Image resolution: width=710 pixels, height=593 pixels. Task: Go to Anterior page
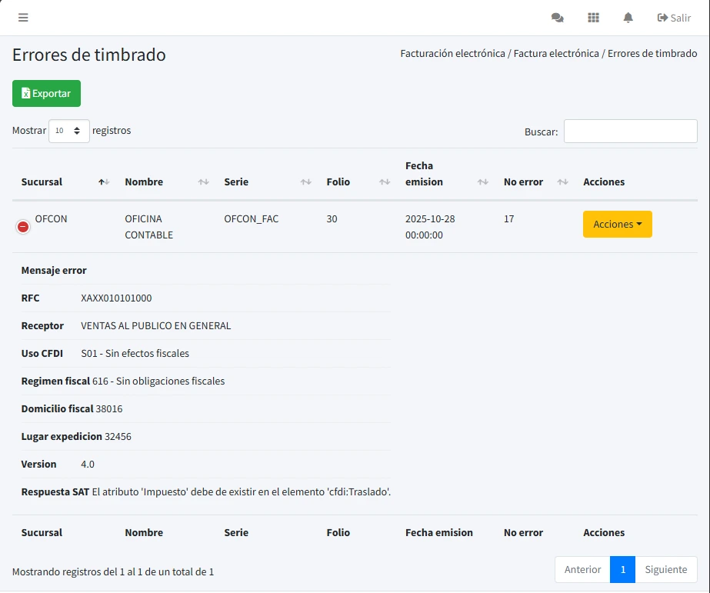coord(582,570)
